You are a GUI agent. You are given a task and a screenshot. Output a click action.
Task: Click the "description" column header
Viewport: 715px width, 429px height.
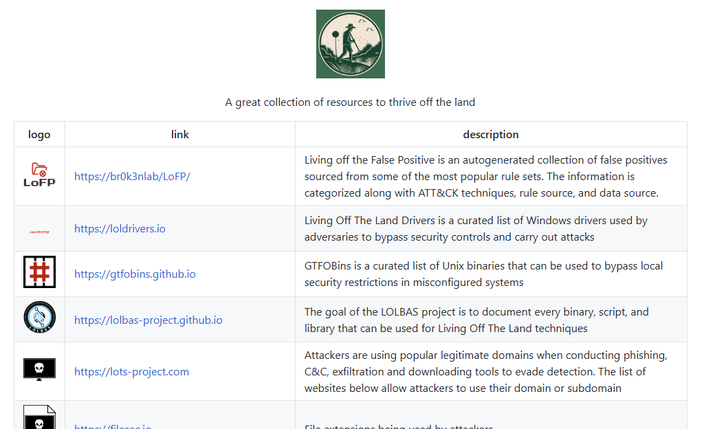[x=491, y=134]
